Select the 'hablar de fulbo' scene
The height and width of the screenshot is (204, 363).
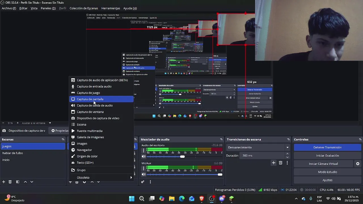click(x=33, y=153)
